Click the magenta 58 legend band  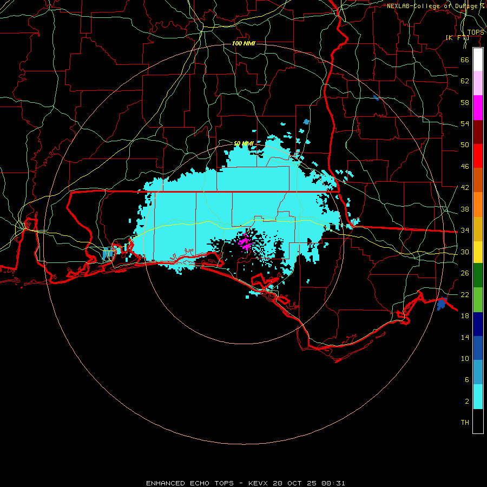[478, 108]
